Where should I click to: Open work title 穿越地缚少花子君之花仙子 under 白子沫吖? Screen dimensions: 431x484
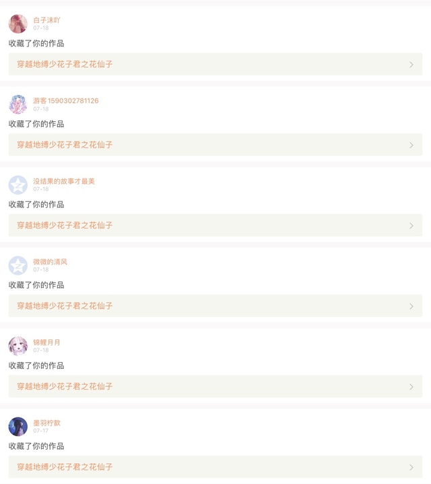point(65,65)
